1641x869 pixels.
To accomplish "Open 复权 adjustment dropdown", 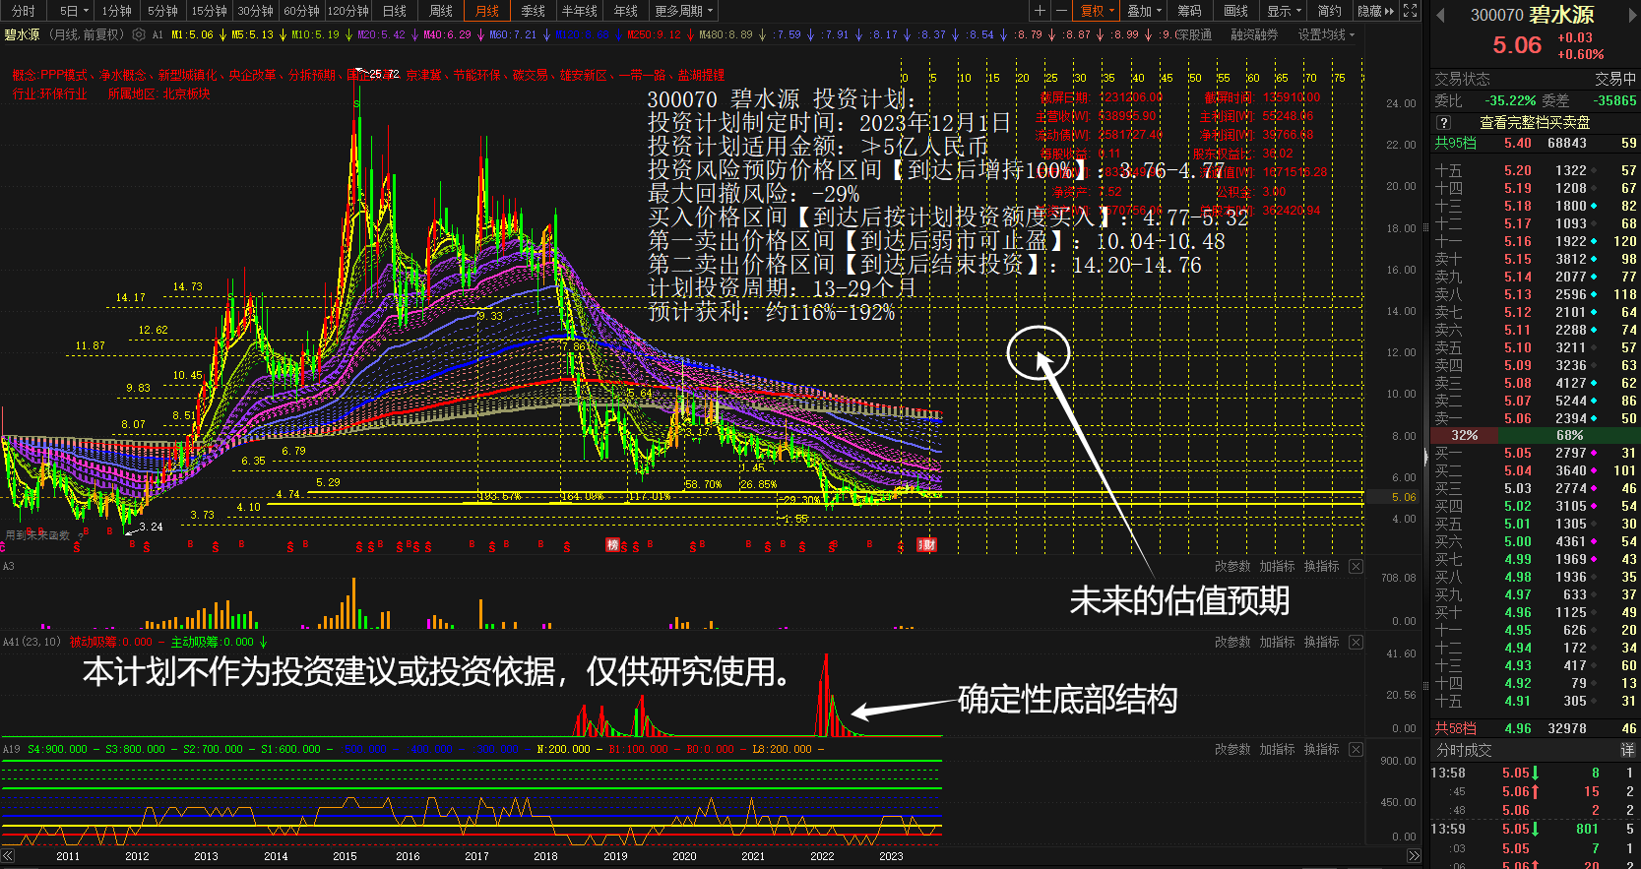I will coord(1097,11).
